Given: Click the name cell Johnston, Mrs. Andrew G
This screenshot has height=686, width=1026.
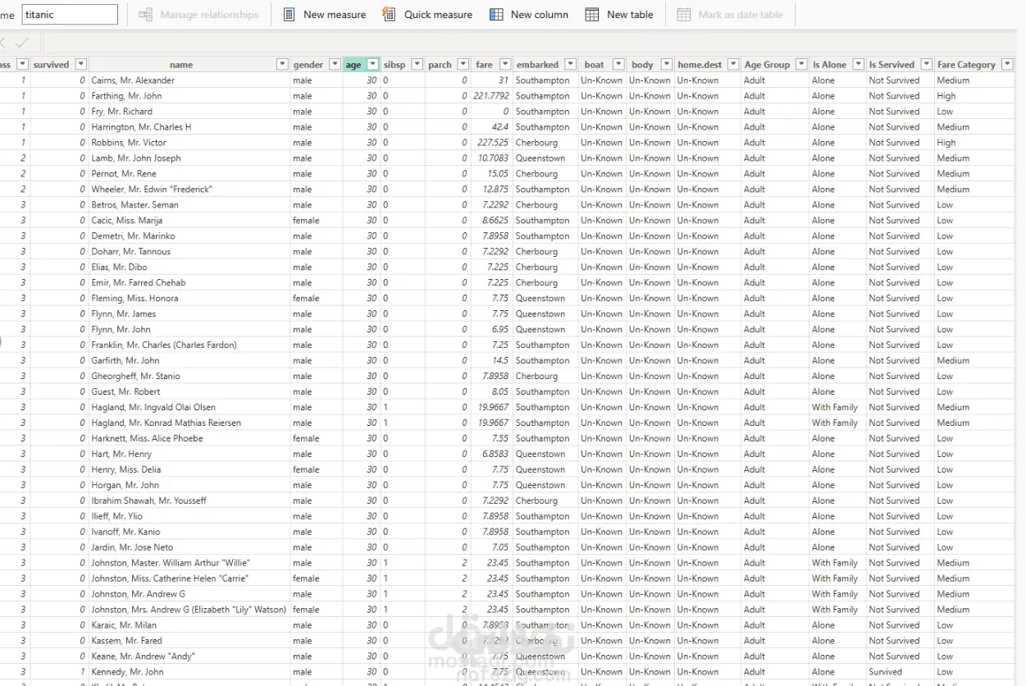Looking at the screenshot, I should (x=189, y=611).
